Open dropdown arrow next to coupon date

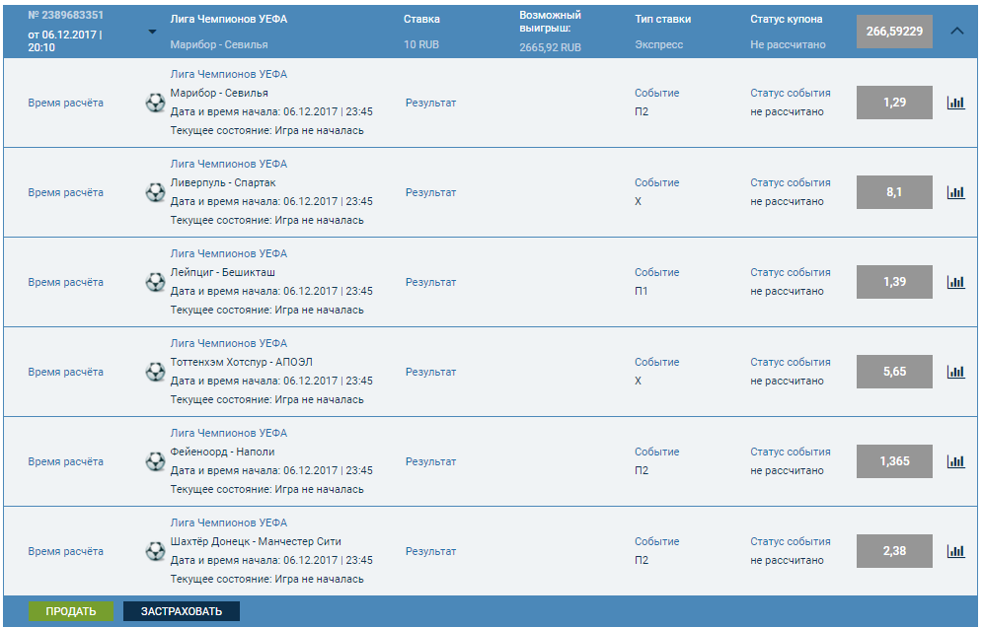coord(152,32)
